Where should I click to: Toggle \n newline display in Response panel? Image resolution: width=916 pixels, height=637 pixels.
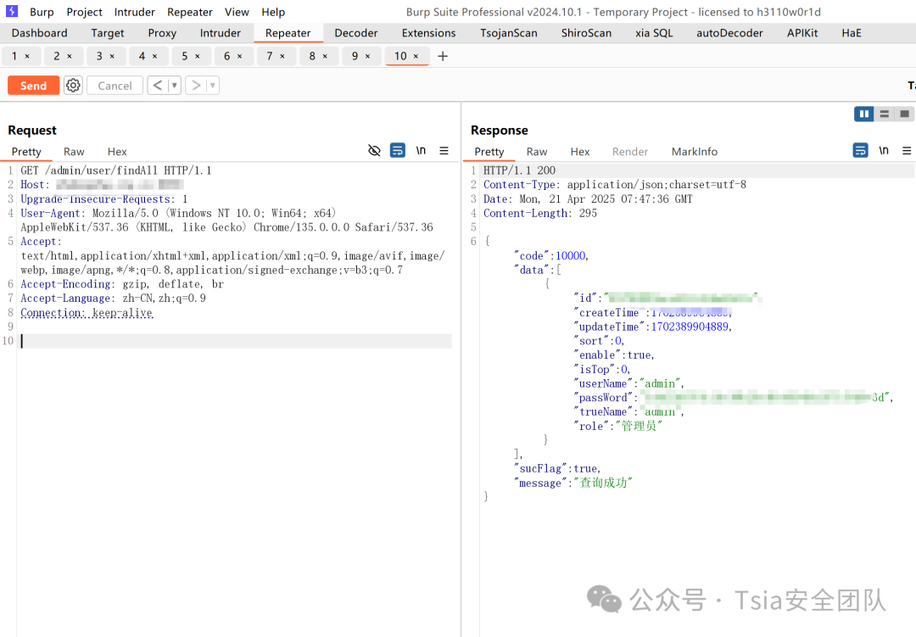point(884,151)
